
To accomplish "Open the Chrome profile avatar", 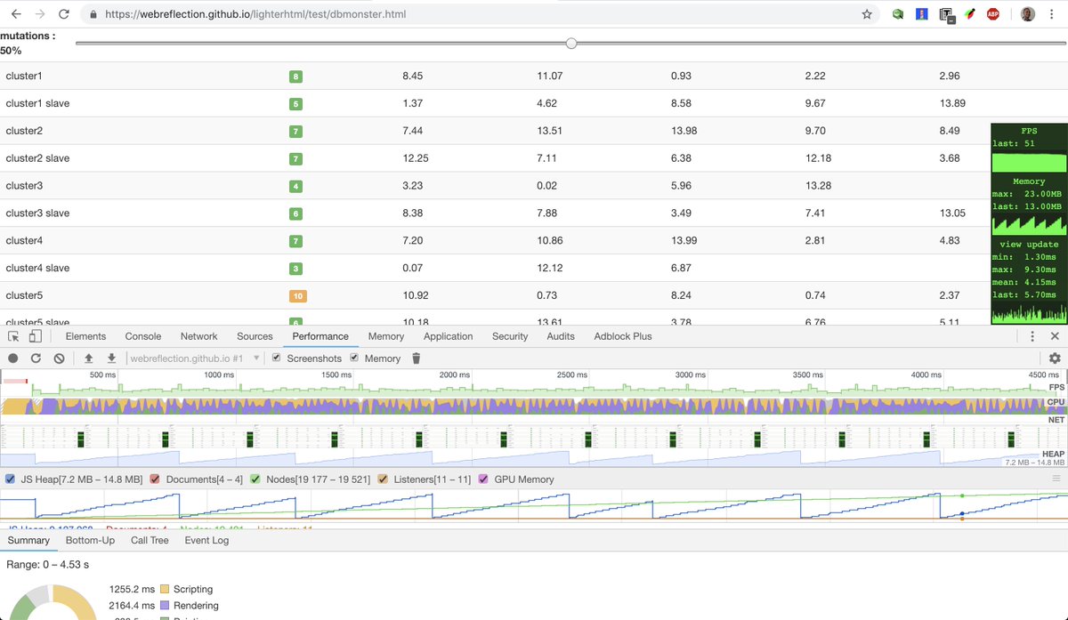I will click(x=1027, y=14).
